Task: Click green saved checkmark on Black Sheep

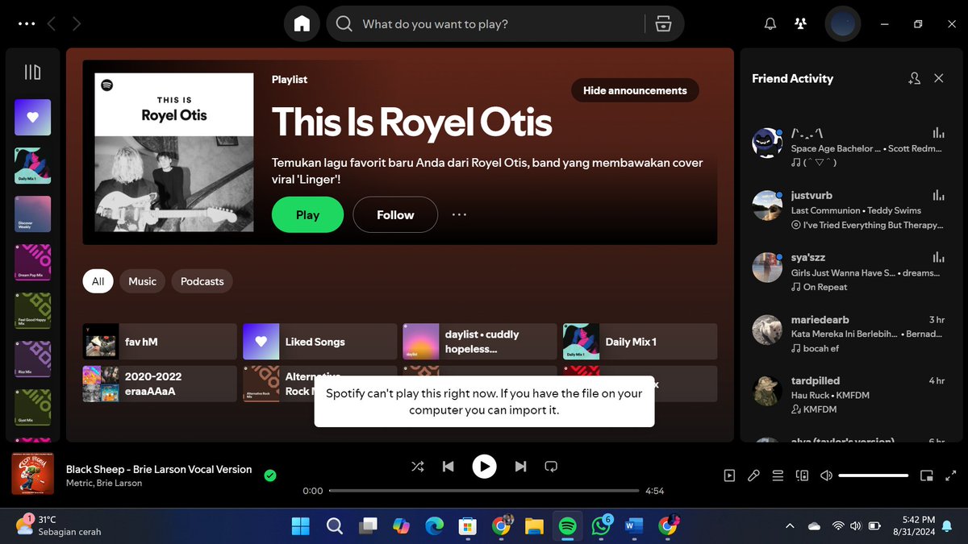Action: click(270, 475)
